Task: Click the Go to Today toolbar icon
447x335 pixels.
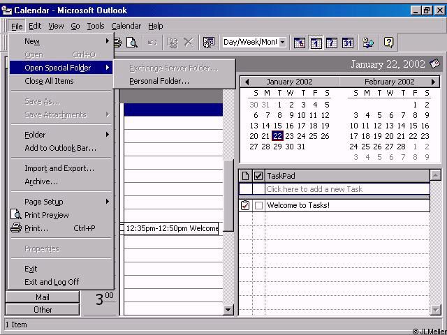Action: [x=300, y=43]
